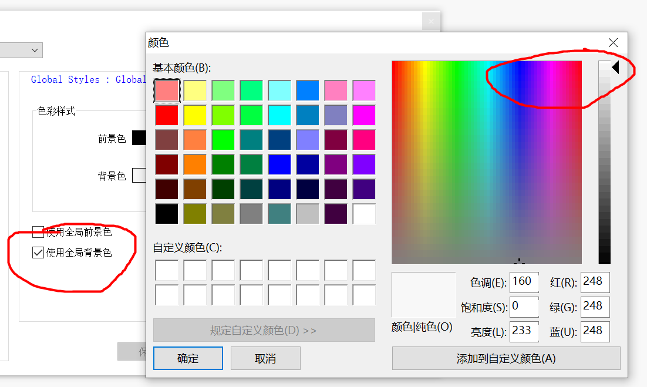This screenshot has width=647, height=387.
Task: Click the close button of the style dialog behind
Action: (431, 22)
